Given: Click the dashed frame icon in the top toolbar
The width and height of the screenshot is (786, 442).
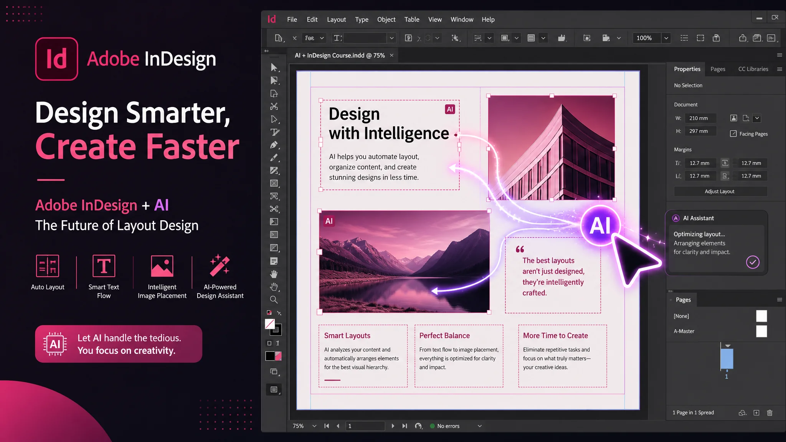Looking at the screenshot, I should tap(700, 38).
